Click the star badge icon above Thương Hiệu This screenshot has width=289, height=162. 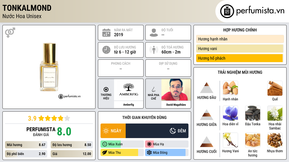point(106,89)
